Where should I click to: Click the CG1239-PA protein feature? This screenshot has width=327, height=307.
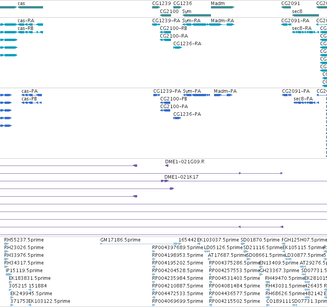157,95
